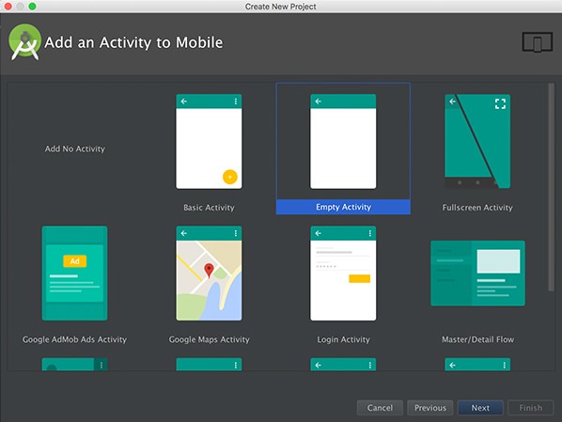This screenshot has width=562, height=422.
Task: Click the Create New Project window title
Action: [x=281, y=7]
